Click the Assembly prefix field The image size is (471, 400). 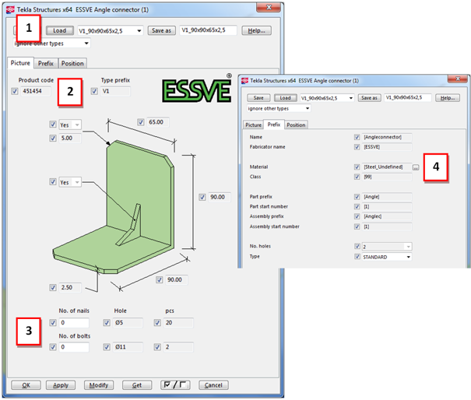tap(387, 216)
